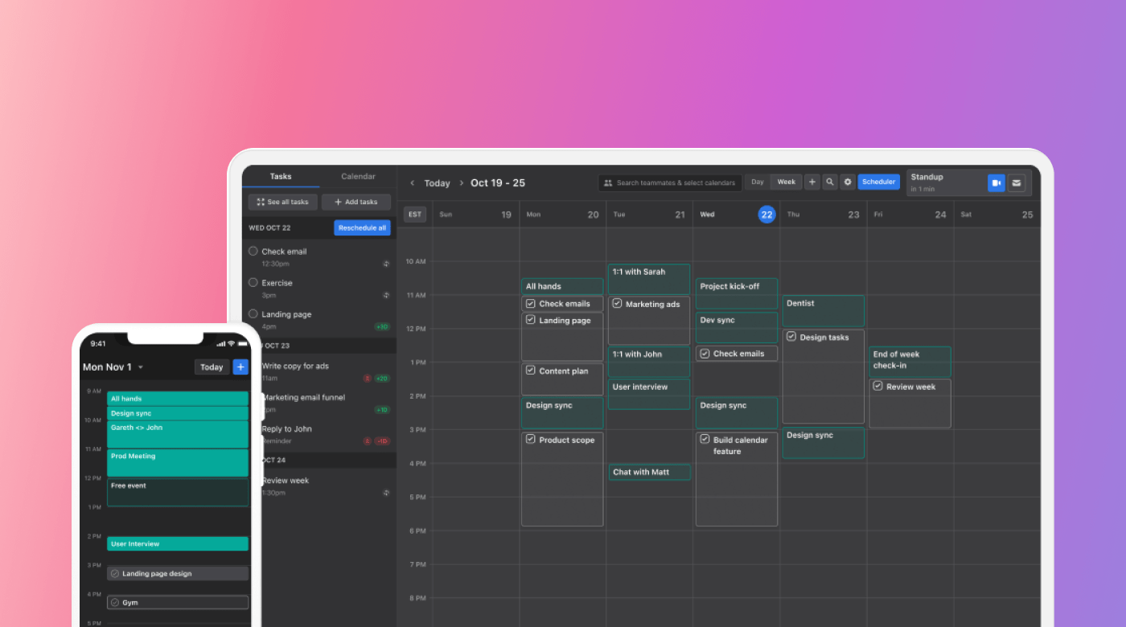The width and height of the screenshot is (1126, 627).
Task: Select the Day view
Action: 758,182
